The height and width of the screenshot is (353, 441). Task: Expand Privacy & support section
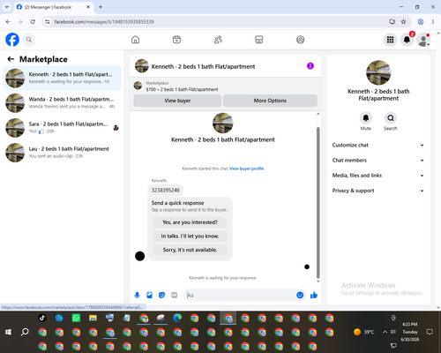pos(378,191)
